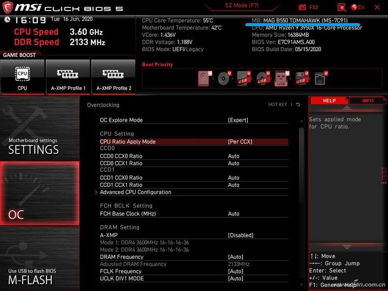Image resolution: width=388 pixels, height=291 pixels.
Task: Click the help panel bottom collapse handle
Action: click(x=347, y=247)
